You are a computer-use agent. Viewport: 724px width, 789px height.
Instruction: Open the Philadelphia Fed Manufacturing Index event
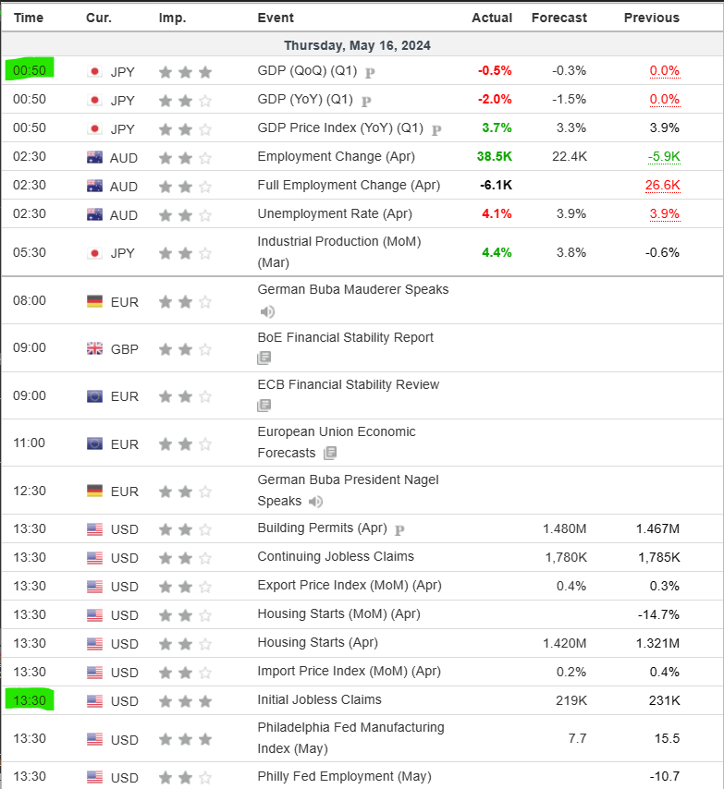point(350,737)
